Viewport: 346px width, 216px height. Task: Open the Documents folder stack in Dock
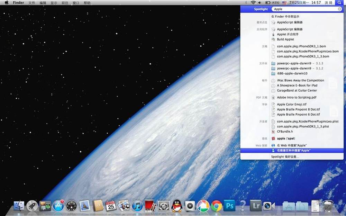(302, 206)
